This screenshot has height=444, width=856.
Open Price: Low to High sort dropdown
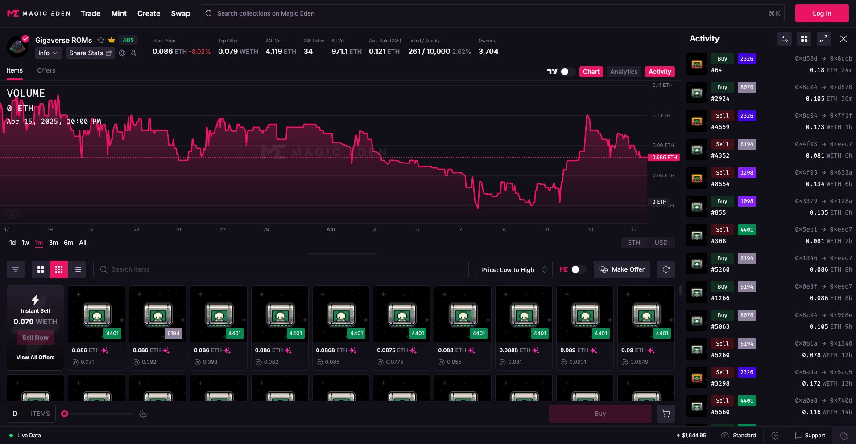pos(514,269)
